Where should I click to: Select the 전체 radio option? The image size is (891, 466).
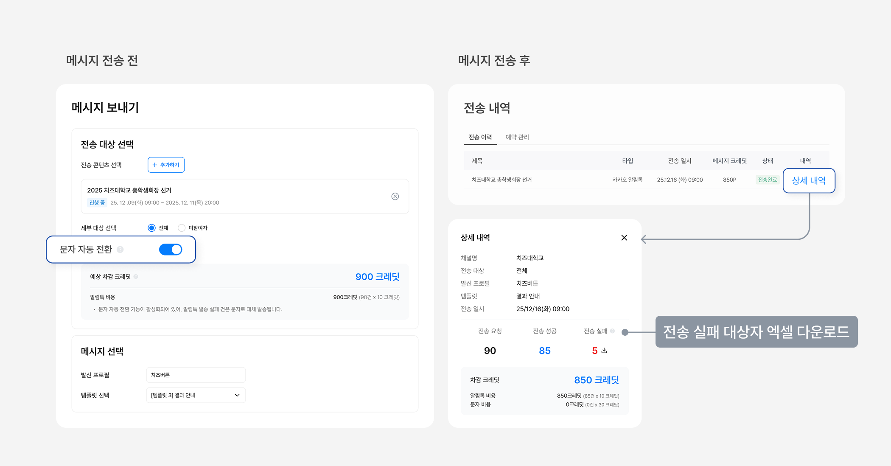(x=152, y=228)
